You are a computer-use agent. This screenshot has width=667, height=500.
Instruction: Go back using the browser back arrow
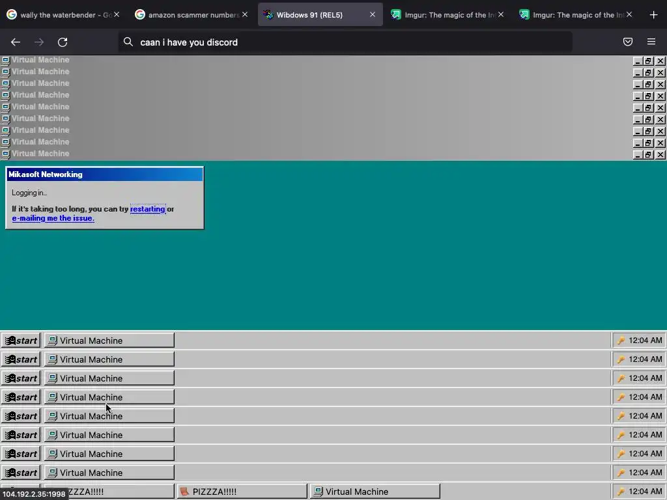pos(16,42)
